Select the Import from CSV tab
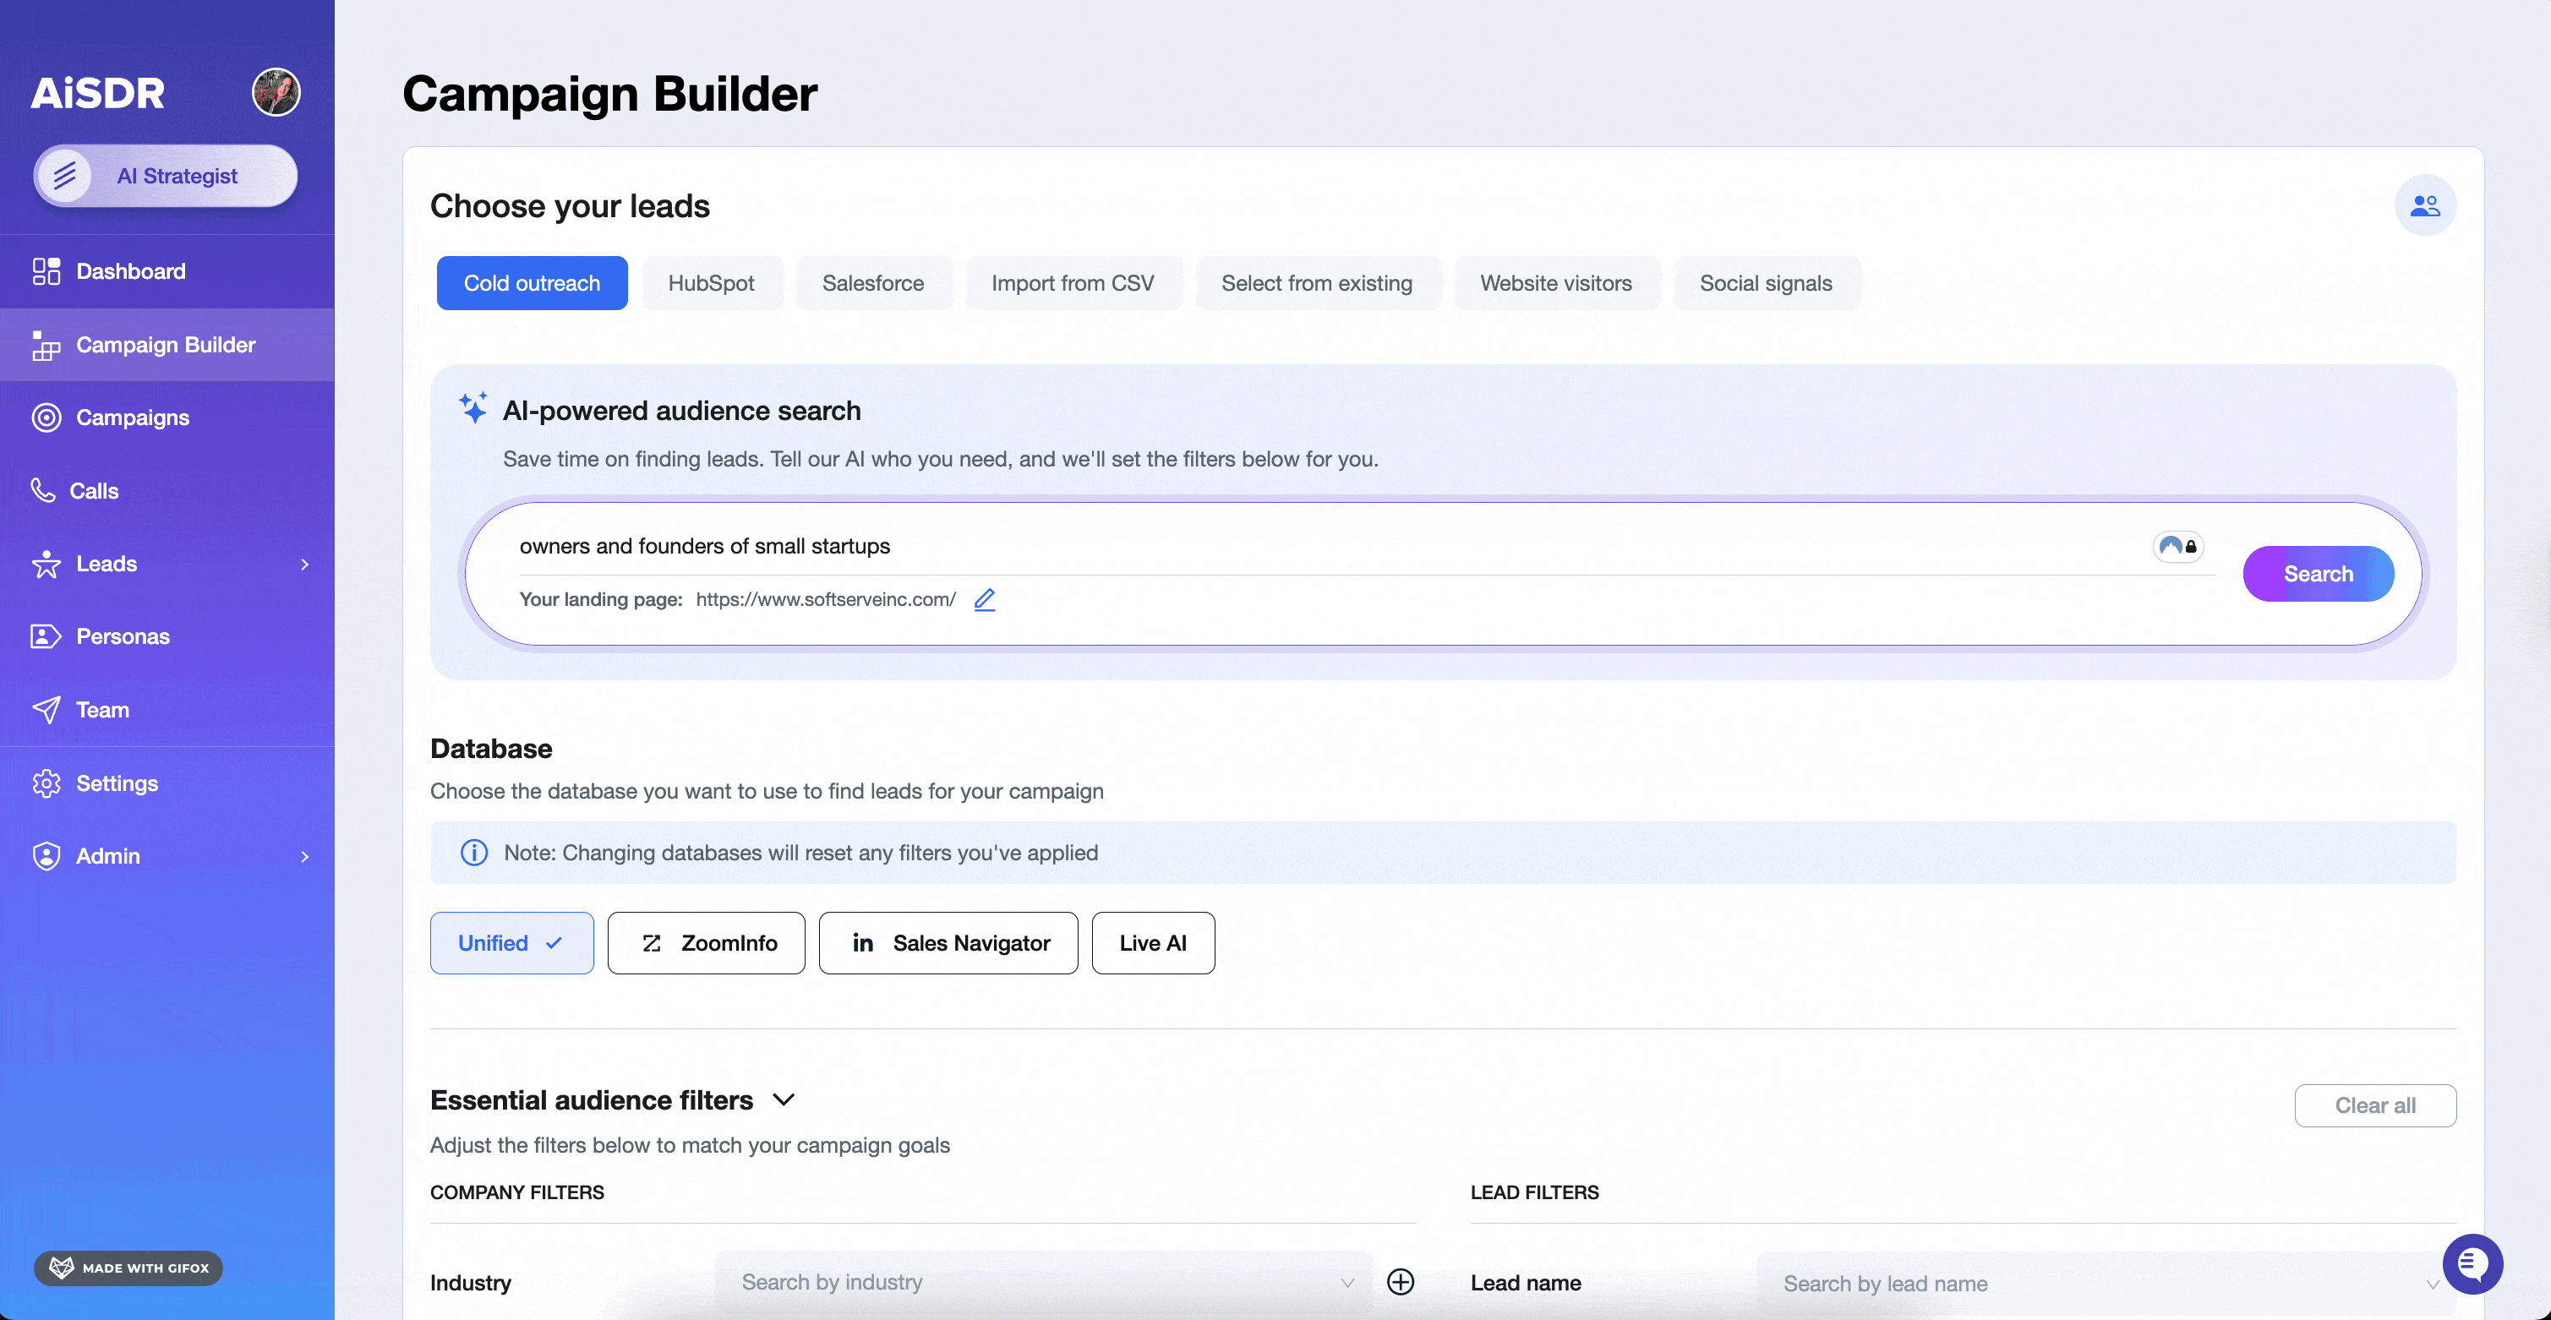The image size is (2551, 1320). 1073,283
